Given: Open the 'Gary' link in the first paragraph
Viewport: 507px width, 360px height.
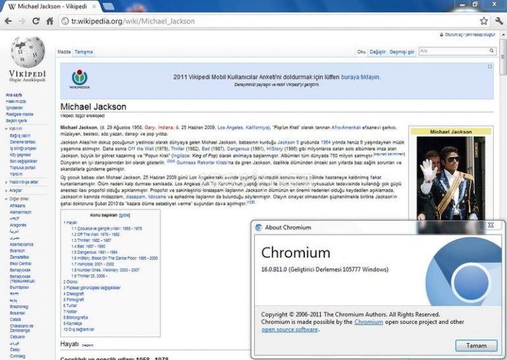Looking at the screenshot, I should [x=149, y=127].
